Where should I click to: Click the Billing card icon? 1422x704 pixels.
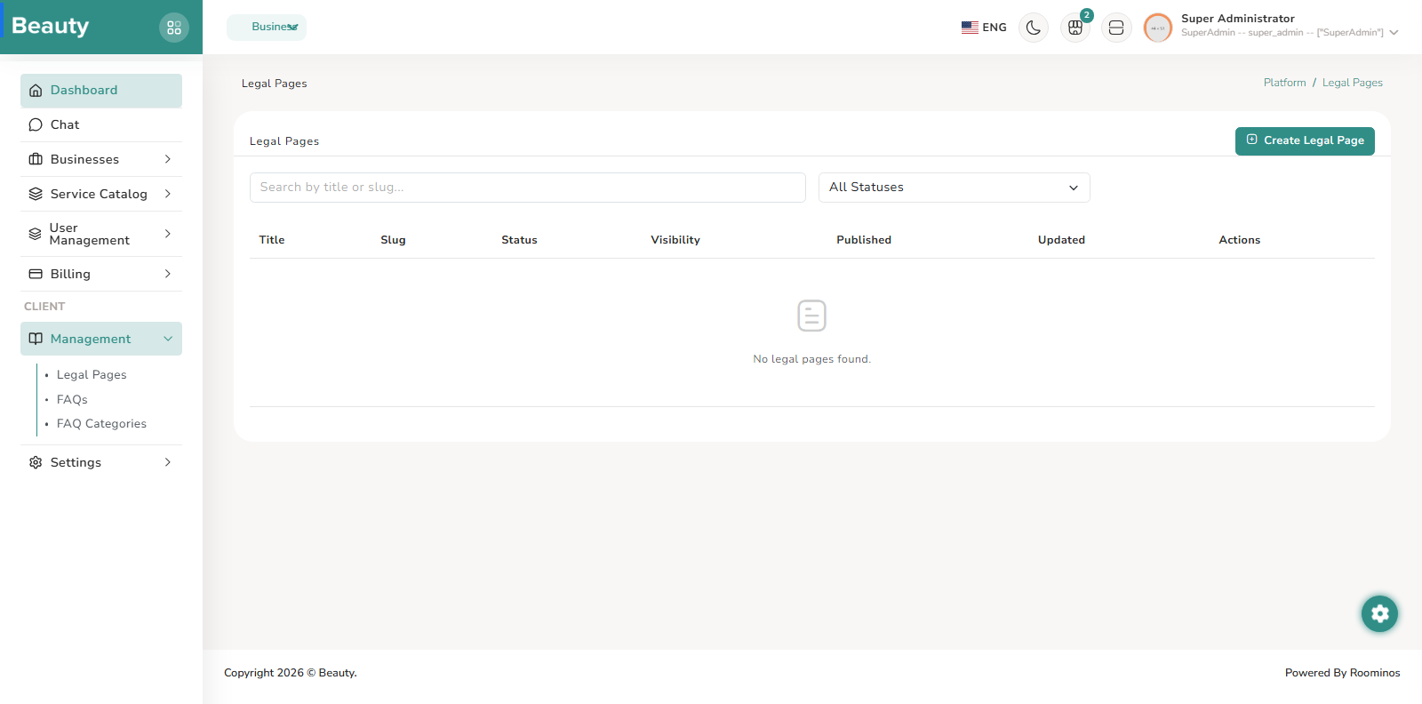tap(36, 274)
